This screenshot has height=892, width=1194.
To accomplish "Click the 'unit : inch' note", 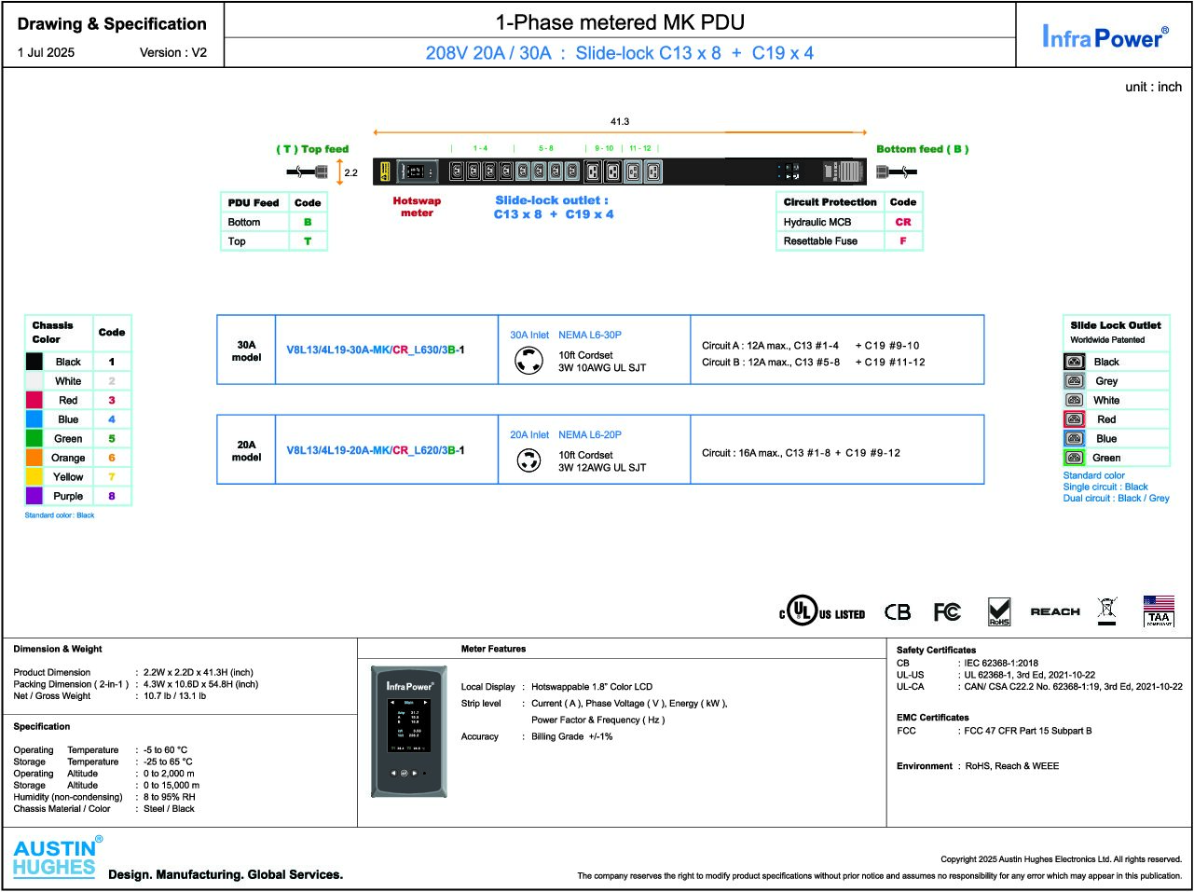I will [1153, 87].
